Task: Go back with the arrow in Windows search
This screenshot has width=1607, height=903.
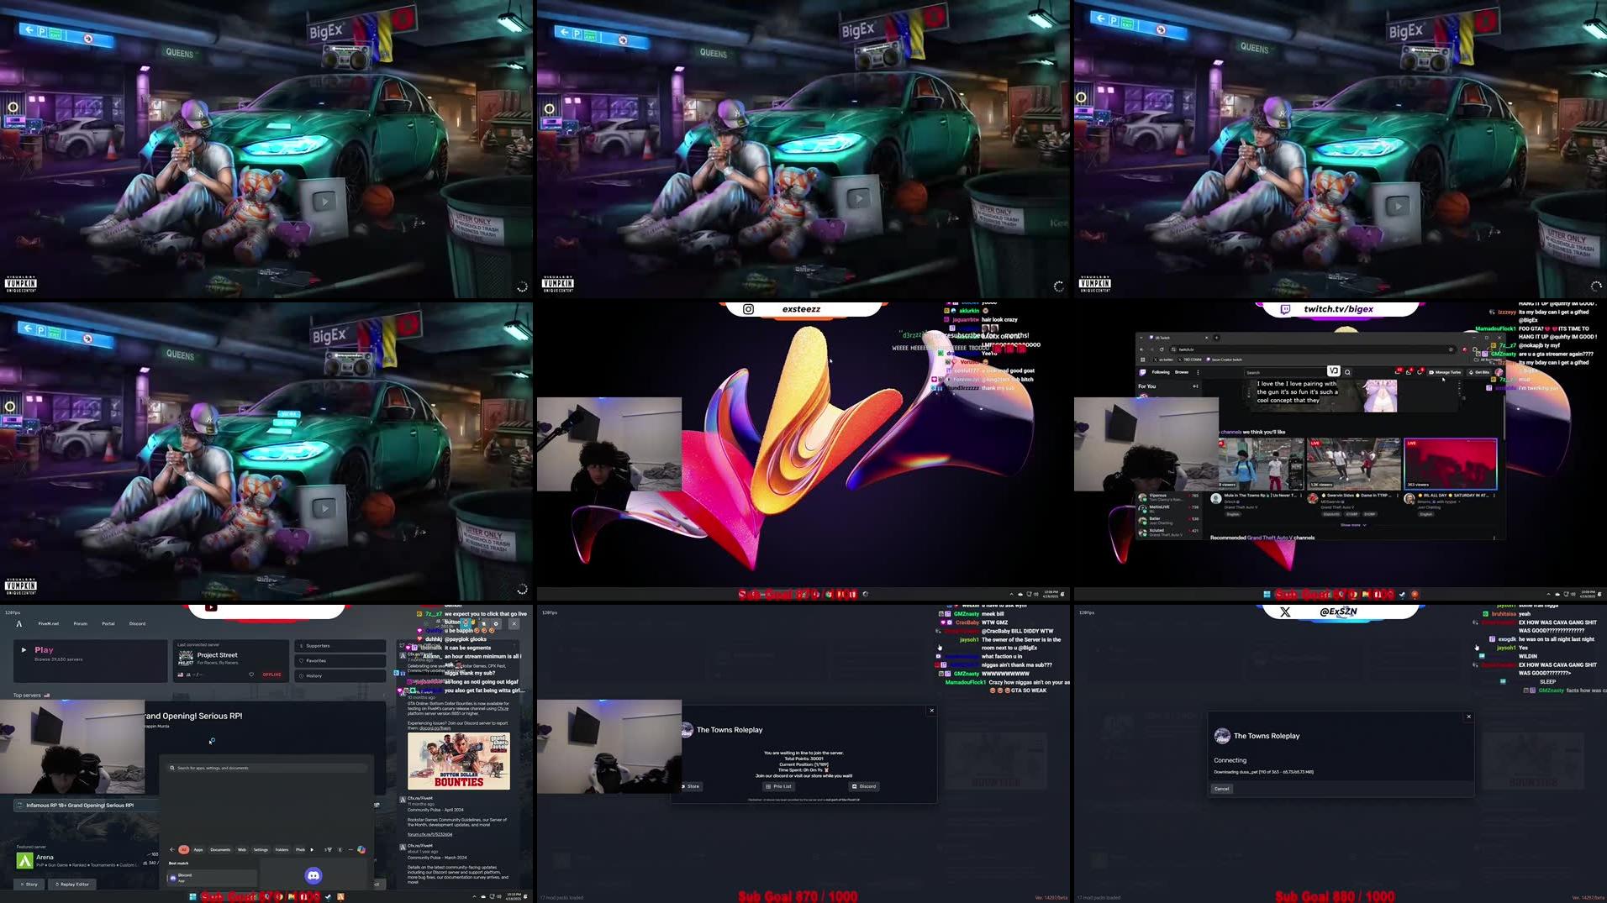Action: click(172, 849)
